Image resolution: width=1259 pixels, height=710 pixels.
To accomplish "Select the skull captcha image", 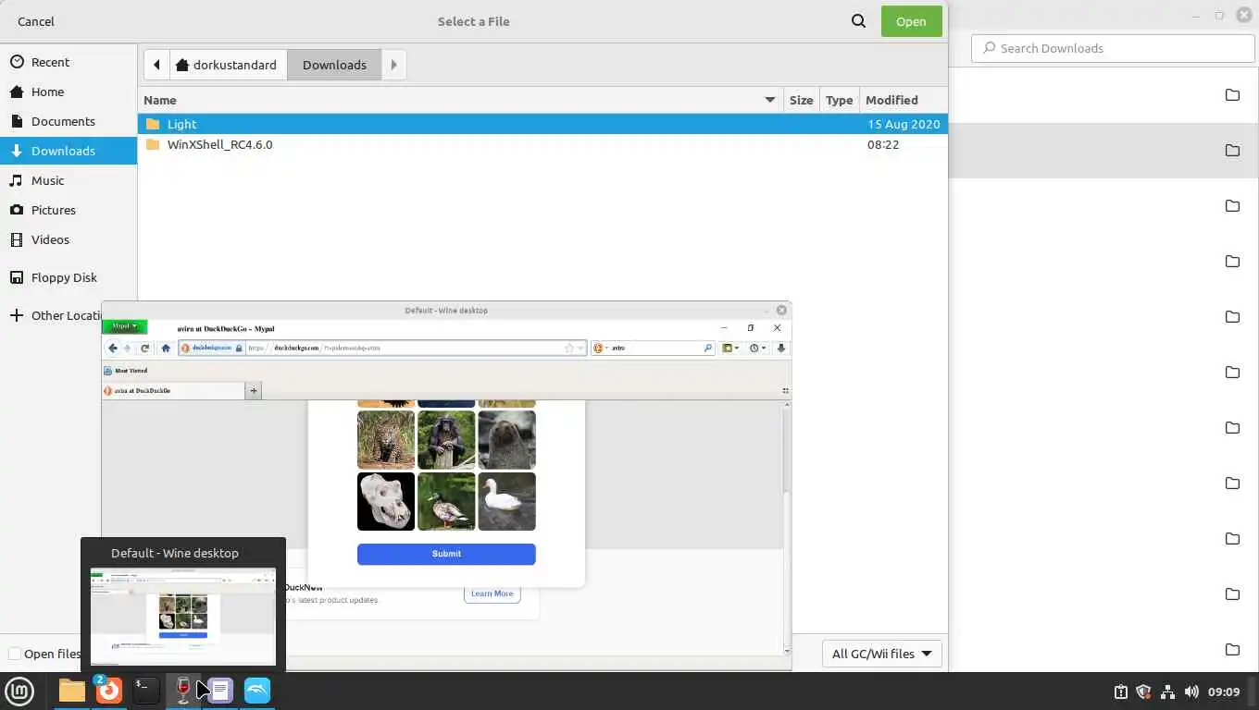I will (x=386, y=502).
